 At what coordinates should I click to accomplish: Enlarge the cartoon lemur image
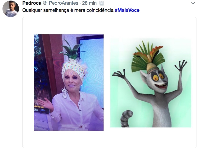point(151,83)
